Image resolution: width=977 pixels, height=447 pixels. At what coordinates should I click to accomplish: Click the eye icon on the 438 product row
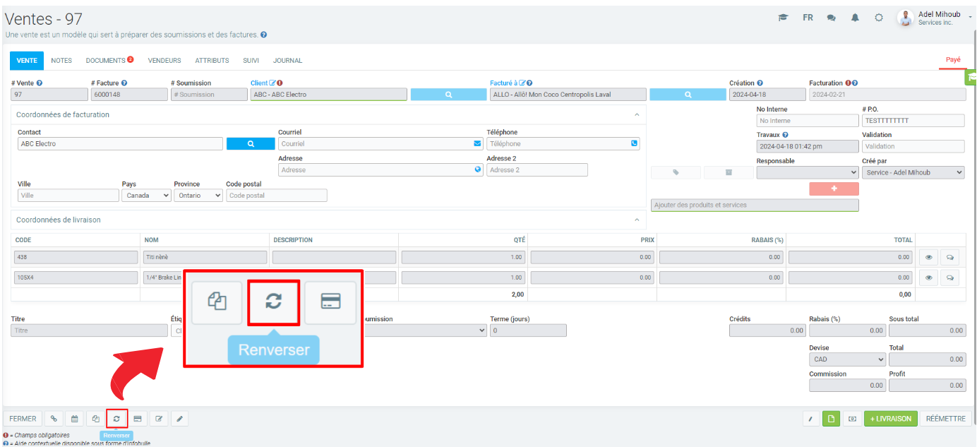pos(928,258)
